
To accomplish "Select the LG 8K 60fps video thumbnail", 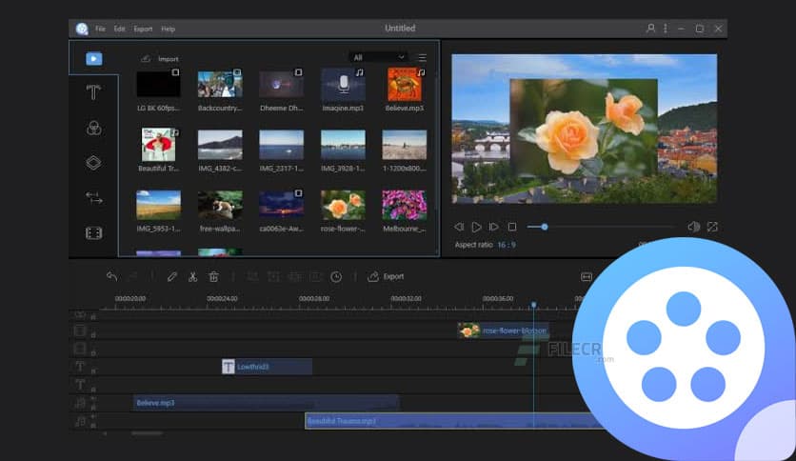I will [x=158, y=84].
